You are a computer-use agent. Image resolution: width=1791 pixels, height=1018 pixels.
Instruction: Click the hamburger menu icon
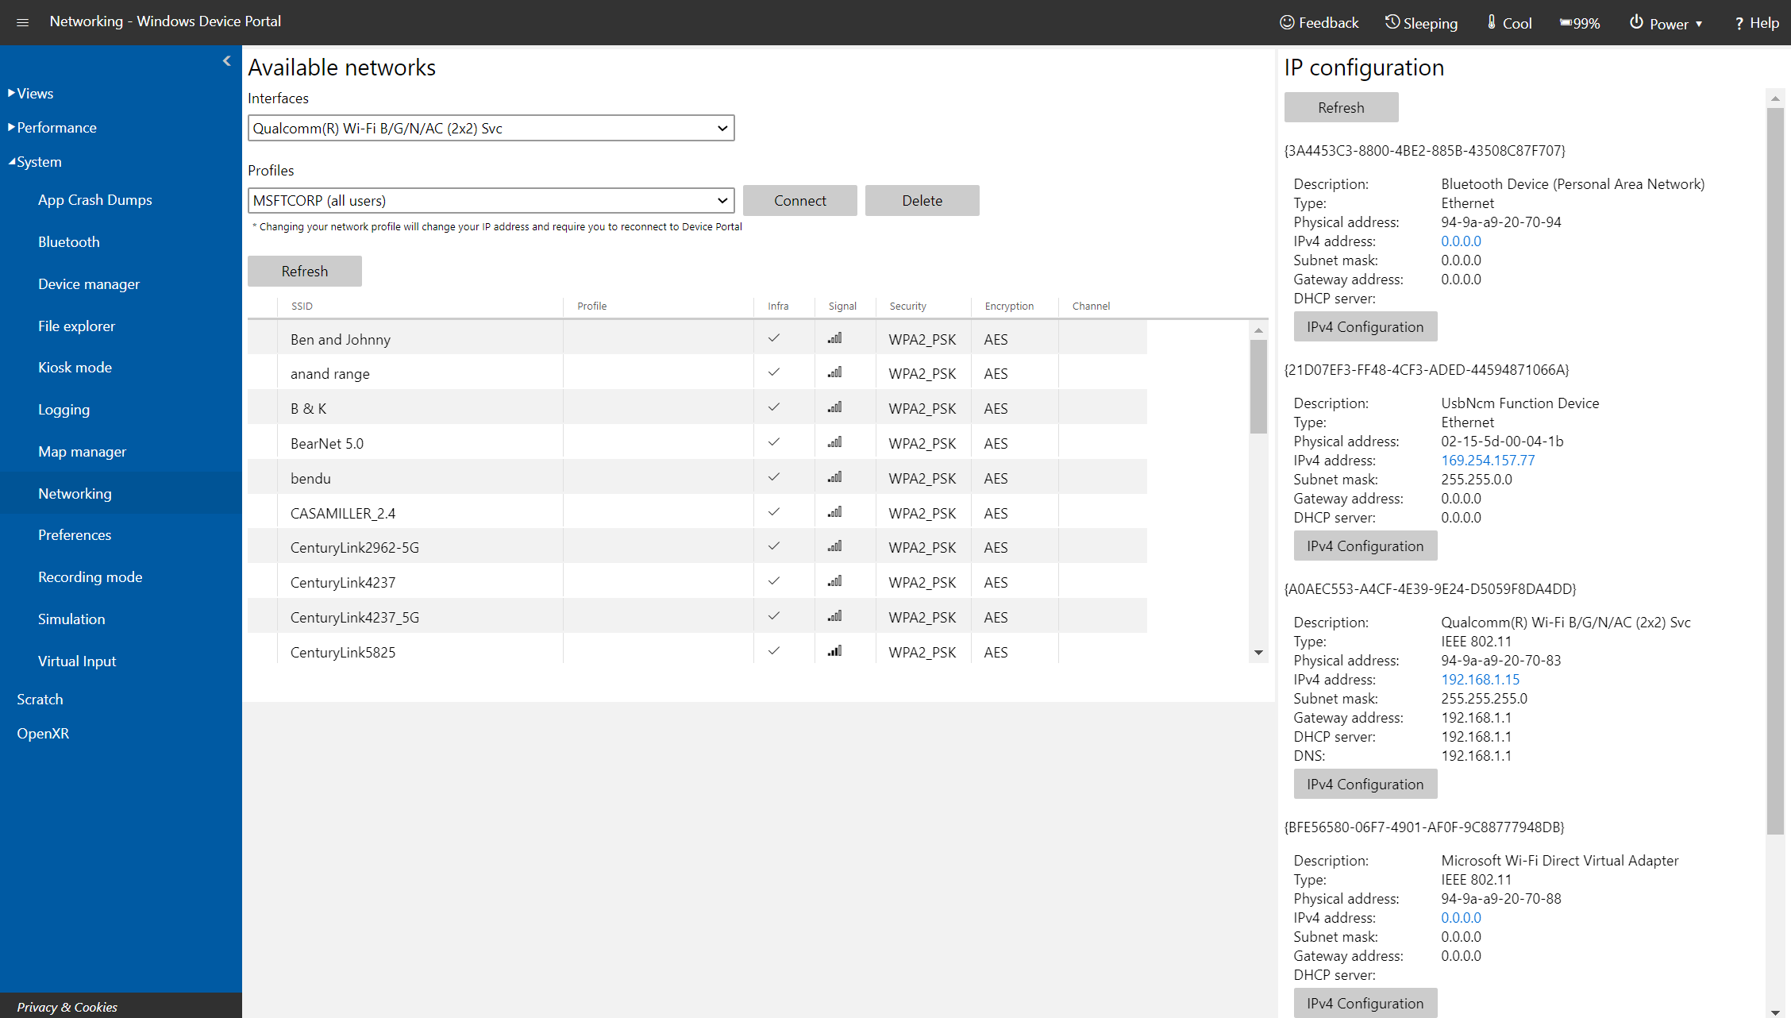pyautogui.click(x=22, y=22)
